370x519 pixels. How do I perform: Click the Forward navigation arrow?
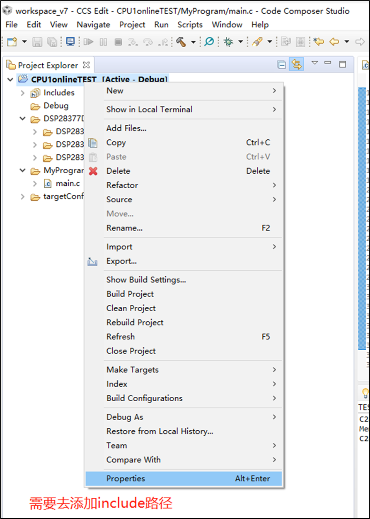pos(360,42)
